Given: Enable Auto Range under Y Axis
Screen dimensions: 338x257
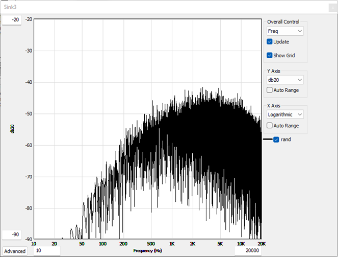Looking at the screenshot, I should (270, 90).
